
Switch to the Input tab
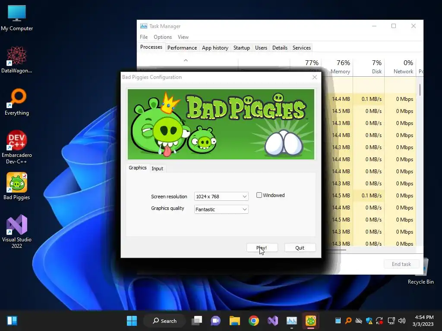coord(157,169)
